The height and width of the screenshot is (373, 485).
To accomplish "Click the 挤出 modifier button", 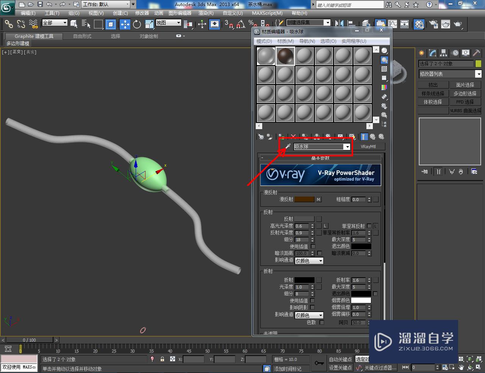I will [433, 85].
